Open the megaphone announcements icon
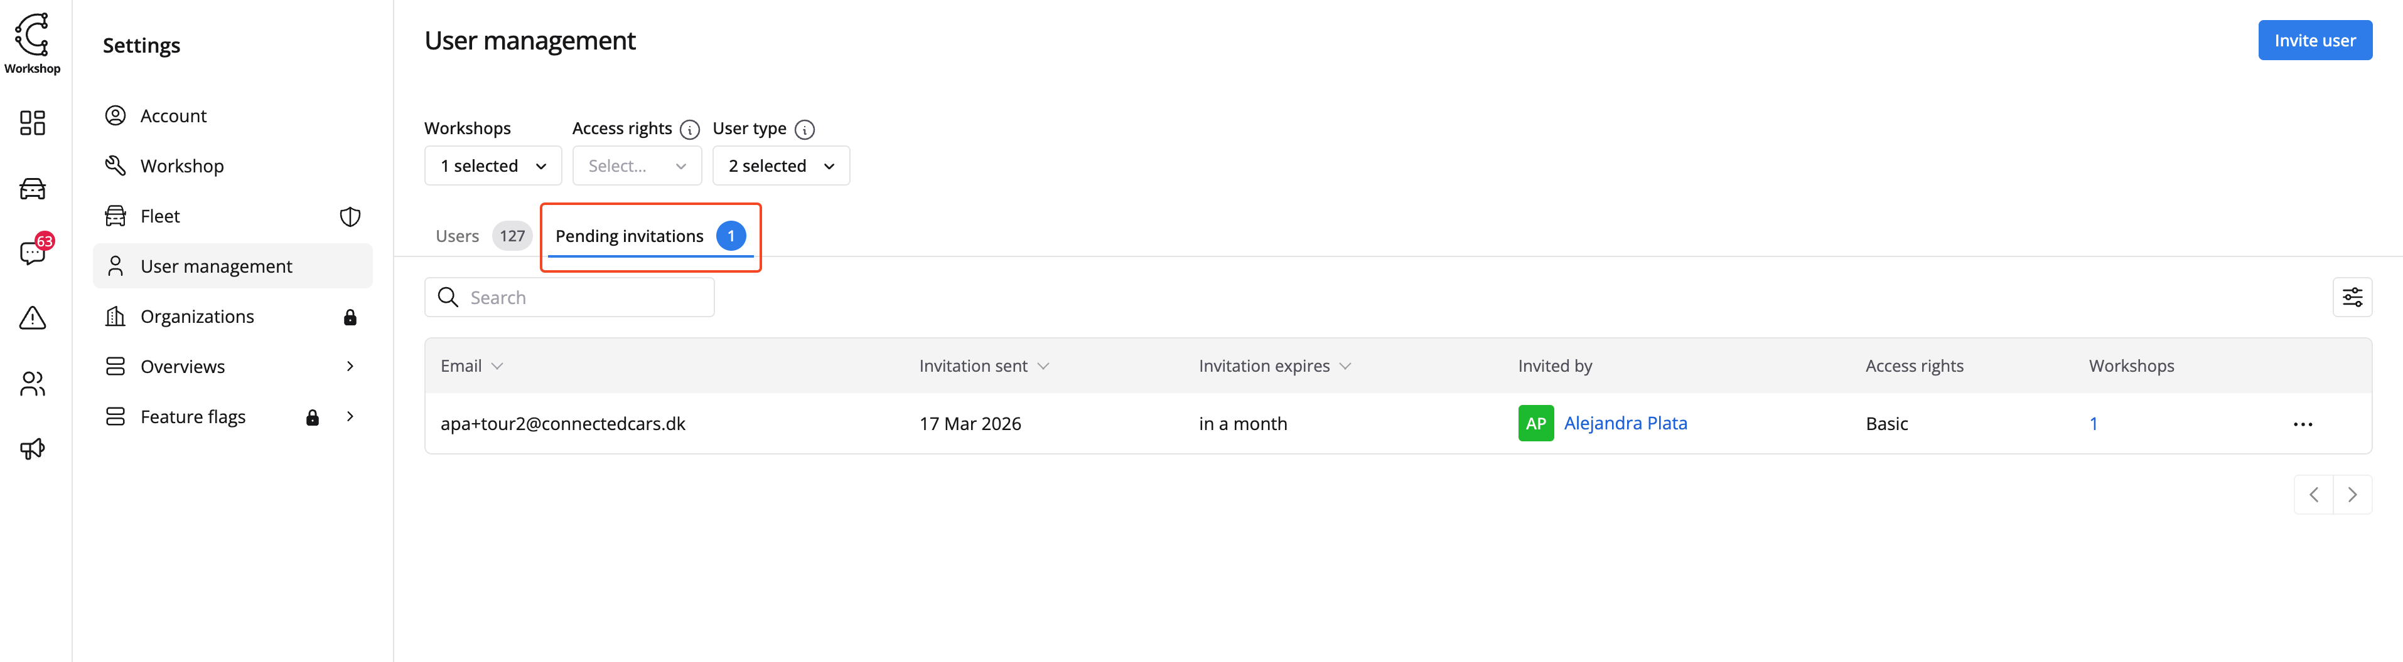The image size is (2403, 662). 33,449
